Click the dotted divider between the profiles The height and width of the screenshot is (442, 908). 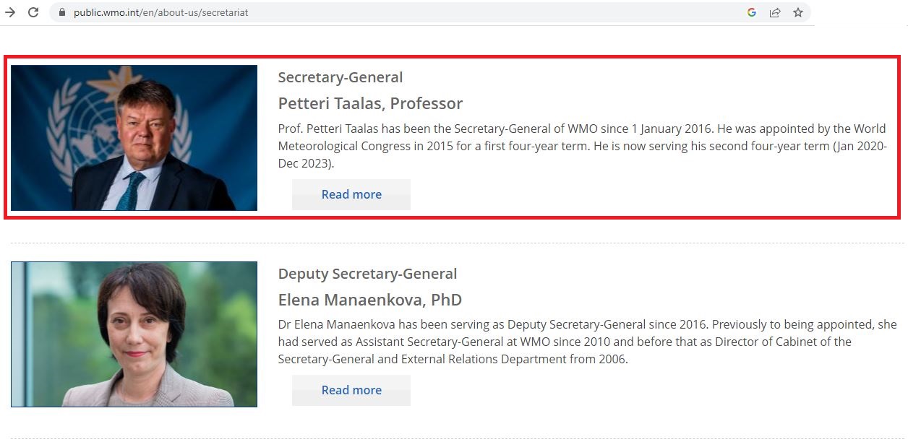point(457,243)
